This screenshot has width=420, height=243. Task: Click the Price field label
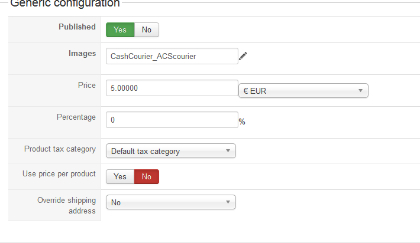point(87,85)
